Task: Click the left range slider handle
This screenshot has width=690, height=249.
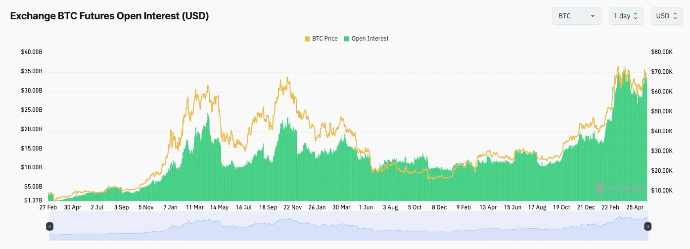Action: tap(49, 226)
